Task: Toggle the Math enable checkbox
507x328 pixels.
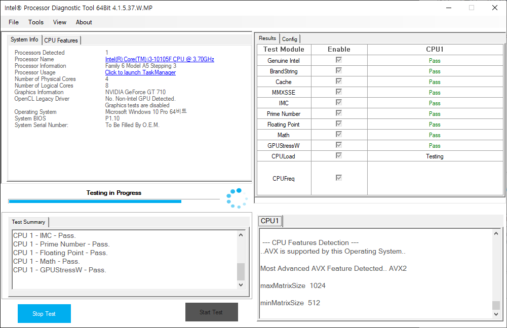Action: tap(339, 135)
